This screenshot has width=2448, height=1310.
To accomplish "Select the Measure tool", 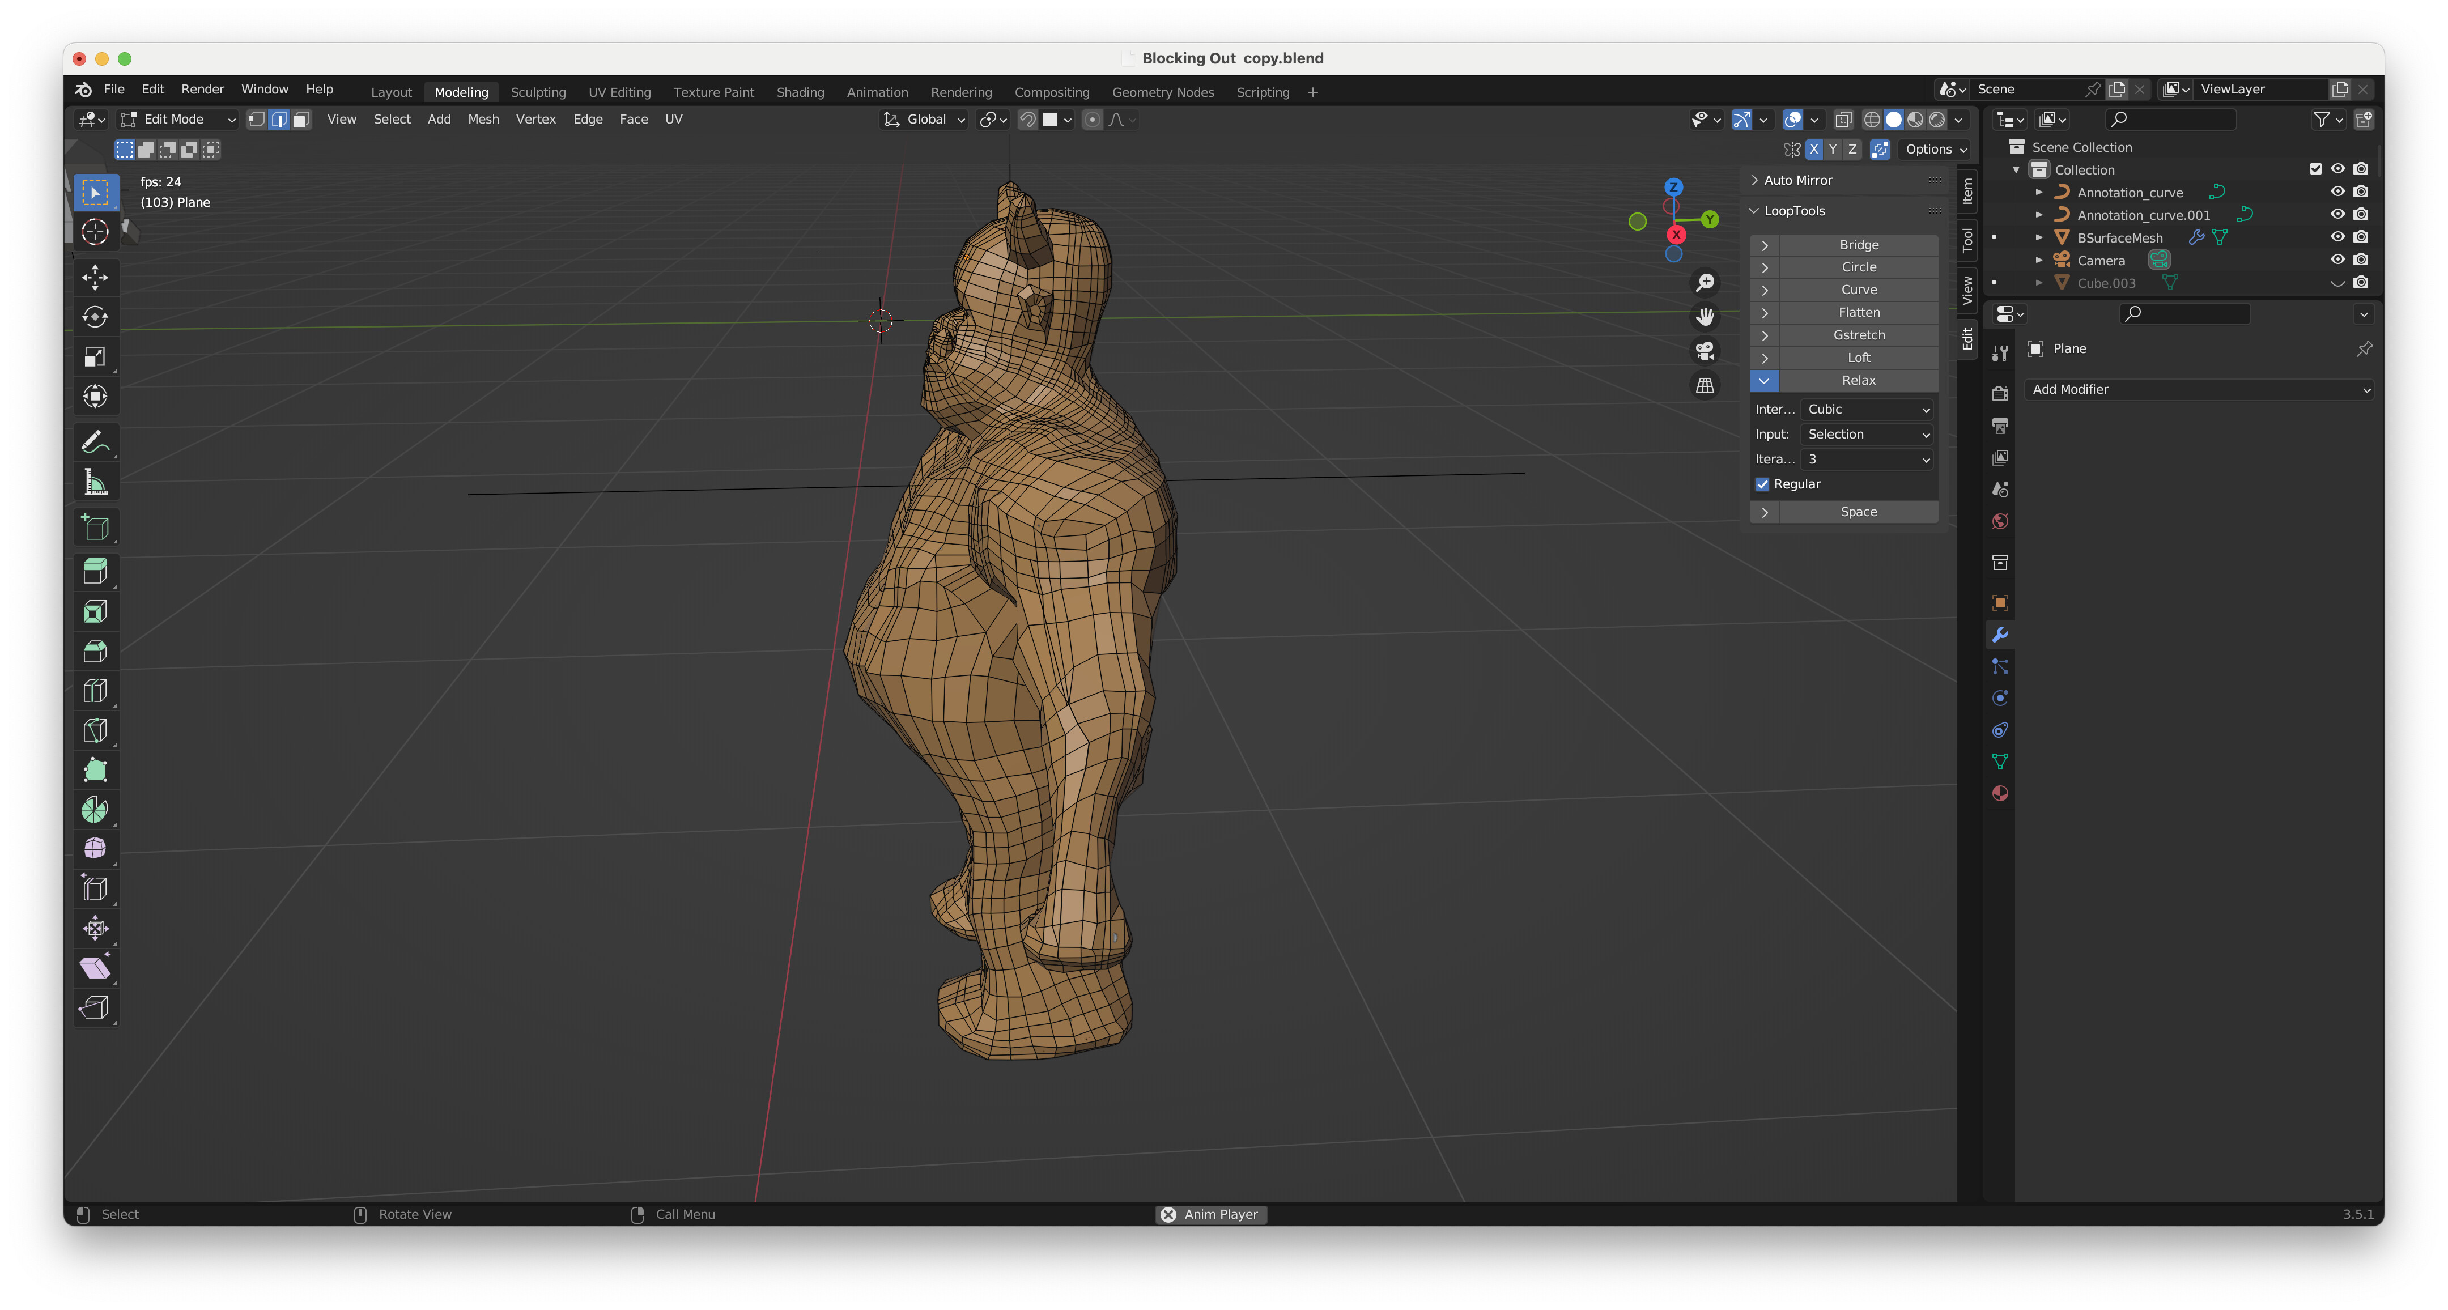I will [95, 483].
